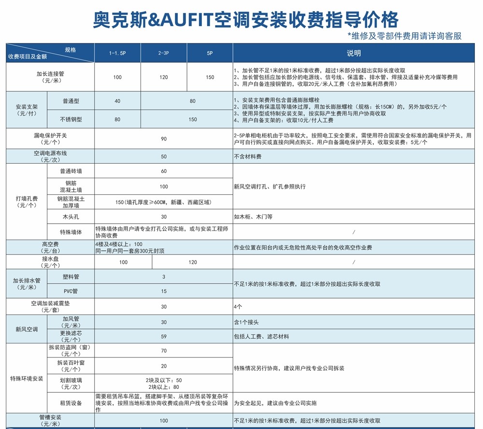Select the 拆装百叶窗 cell

(71, 366)
